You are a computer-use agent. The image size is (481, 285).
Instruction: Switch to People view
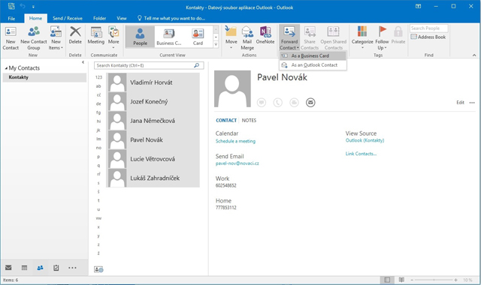click(141, 37)
